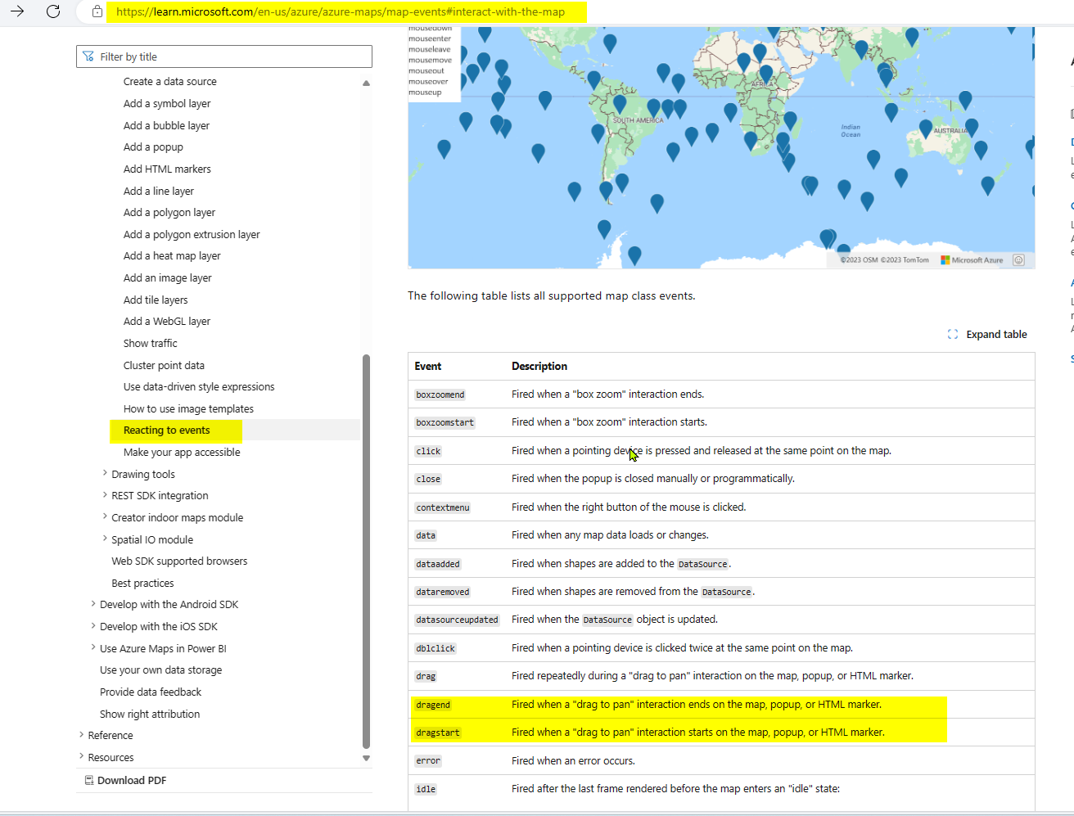Click the filter funnel icon in the search box
The height and width of the screenshot is (816, 1074).
(88, 56)
